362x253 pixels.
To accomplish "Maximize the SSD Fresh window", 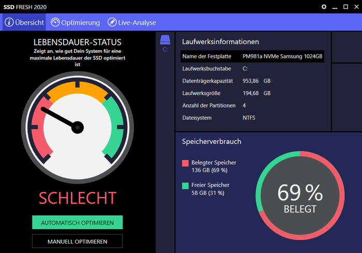I will 345,7.
